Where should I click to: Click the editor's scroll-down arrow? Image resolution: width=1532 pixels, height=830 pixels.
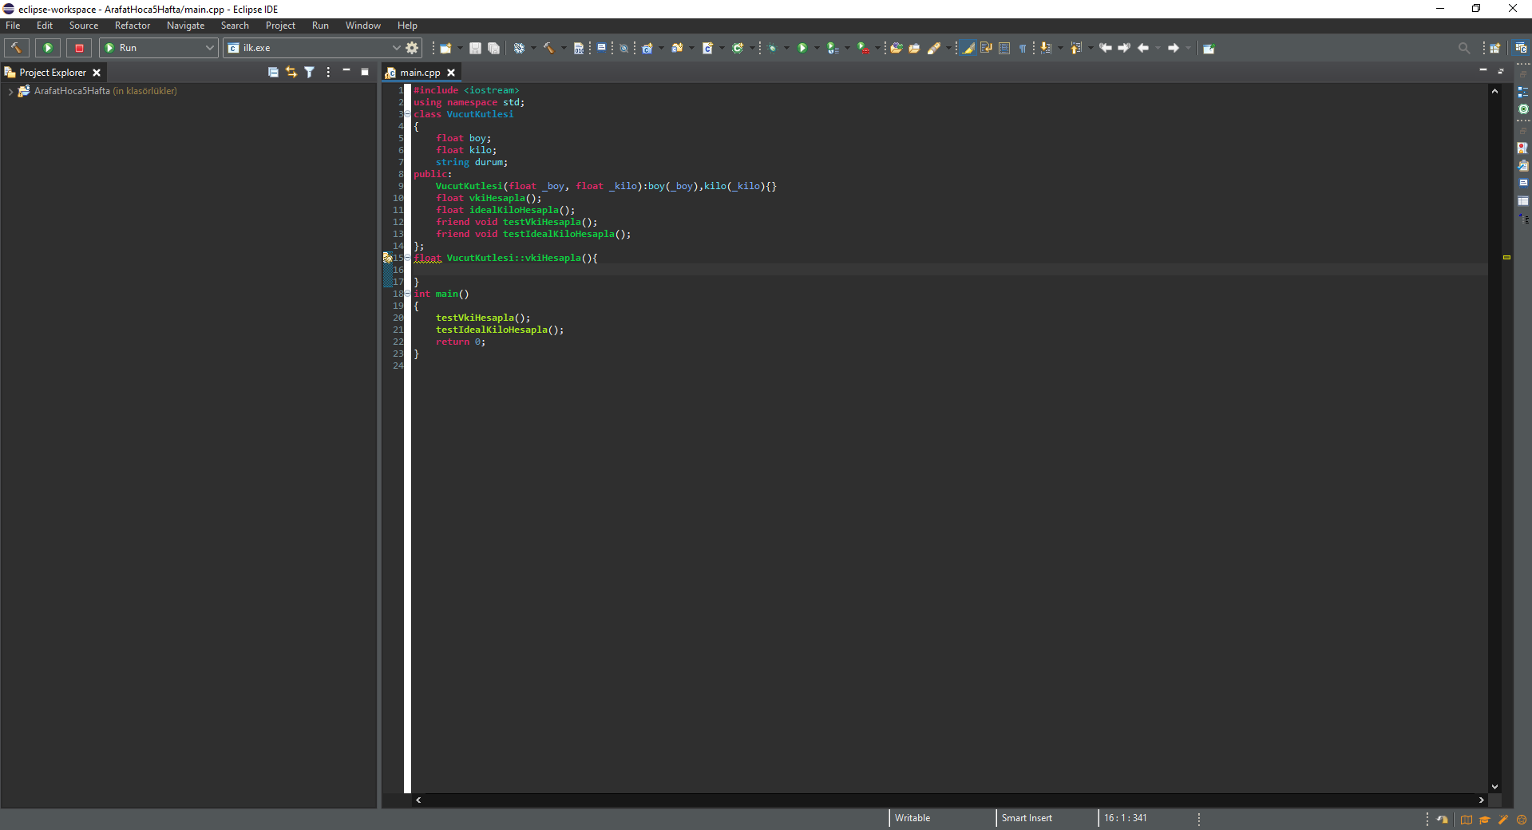[1494, 787]
